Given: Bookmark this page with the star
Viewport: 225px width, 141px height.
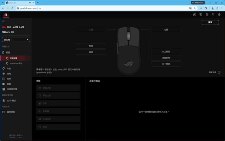Looking at the screenshot, I should [194, 8].
